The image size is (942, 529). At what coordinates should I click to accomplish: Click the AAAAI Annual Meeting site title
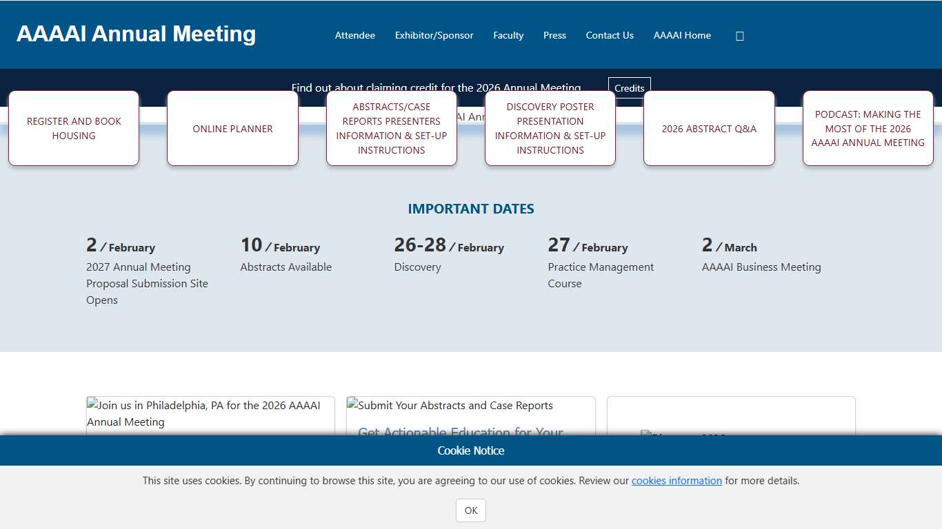tap(136, 34)
